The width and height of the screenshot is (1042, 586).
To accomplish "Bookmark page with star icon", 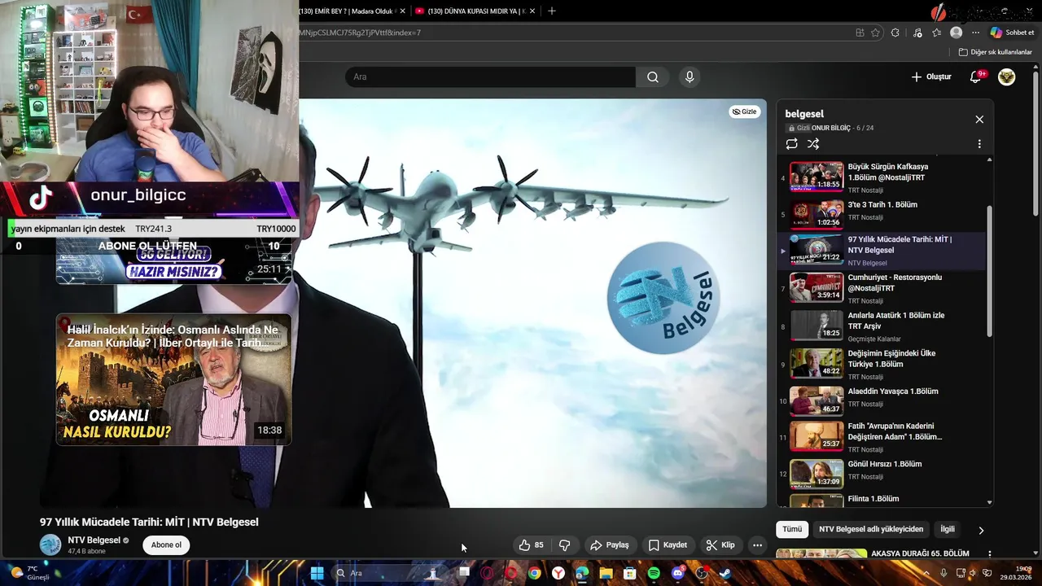I will pyautogui.click(x=875, y=33).
